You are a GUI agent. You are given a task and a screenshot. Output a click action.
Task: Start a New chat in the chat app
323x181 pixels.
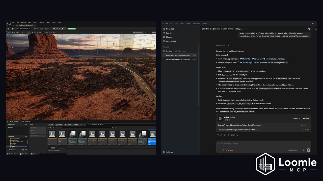168,29
